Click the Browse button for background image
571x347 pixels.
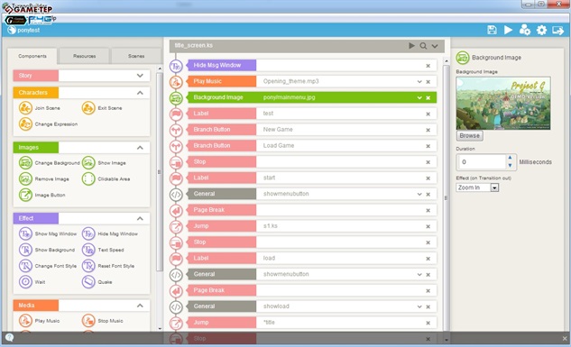[x=469, y=136]
